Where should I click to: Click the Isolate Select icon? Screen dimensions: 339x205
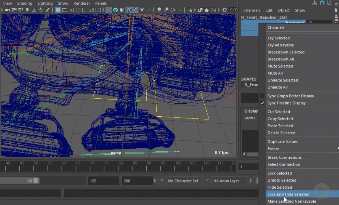[190, 10]
